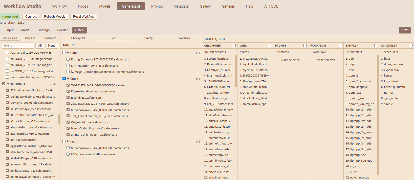Collapse the Stack group arrow
This screenshot has width=414, height=180.
pos(68,79)
